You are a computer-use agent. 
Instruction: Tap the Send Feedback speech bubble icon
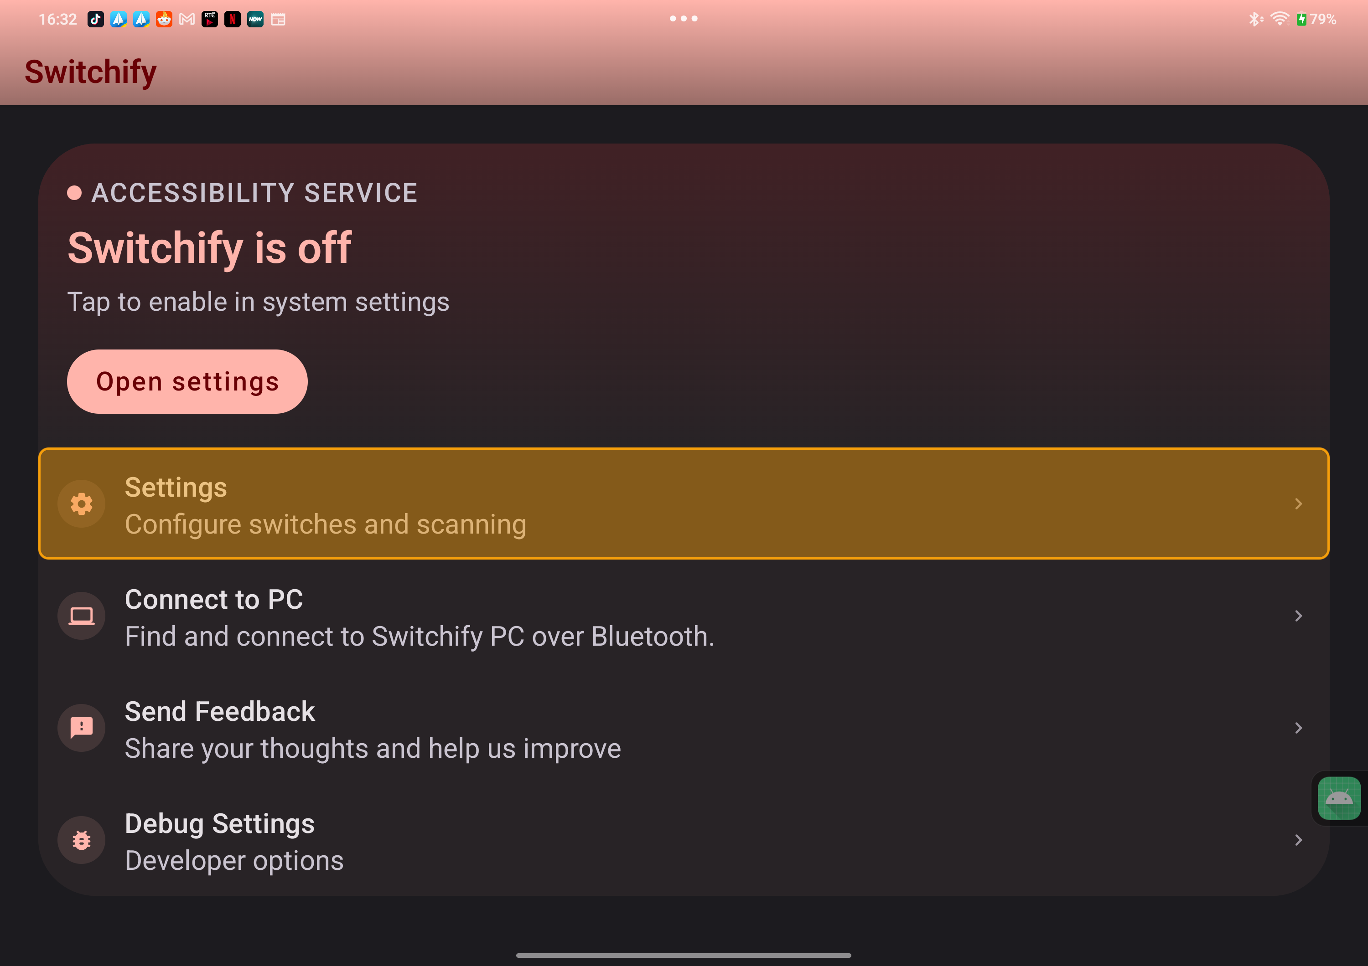pos(82,728)
